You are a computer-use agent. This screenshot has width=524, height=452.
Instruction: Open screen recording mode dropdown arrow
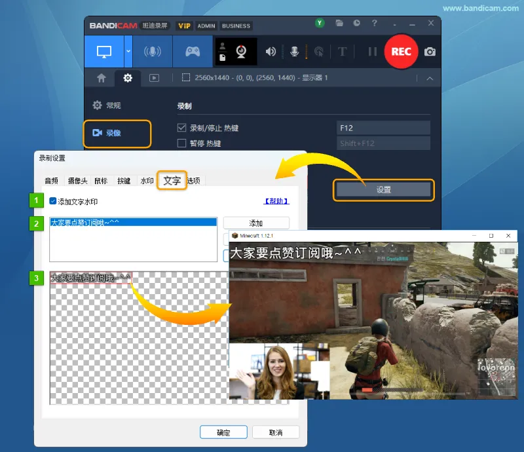[128, 52]
